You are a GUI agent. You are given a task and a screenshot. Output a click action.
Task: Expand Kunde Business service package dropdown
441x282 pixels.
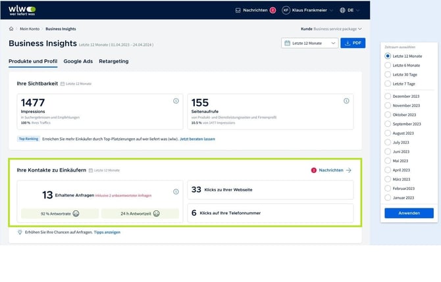(x=331, y=29)
